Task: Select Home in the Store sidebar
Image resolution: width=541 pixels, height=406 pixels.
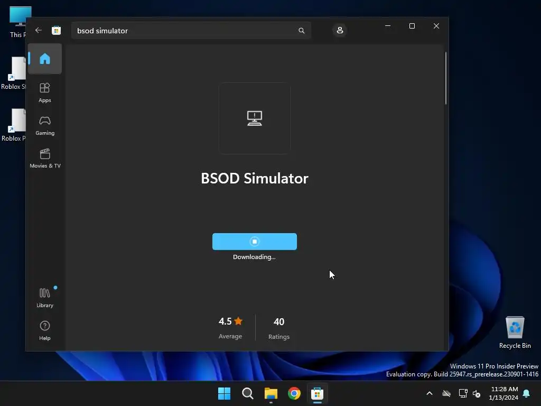Action: click(45, 59)
